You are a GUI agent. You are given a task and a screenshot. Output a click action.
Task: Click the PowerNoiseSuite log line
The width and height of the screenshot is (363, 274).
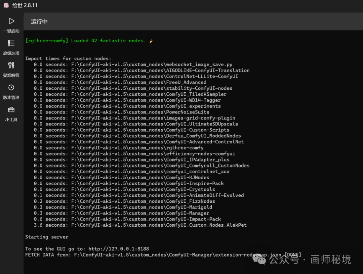coord(122,112)
